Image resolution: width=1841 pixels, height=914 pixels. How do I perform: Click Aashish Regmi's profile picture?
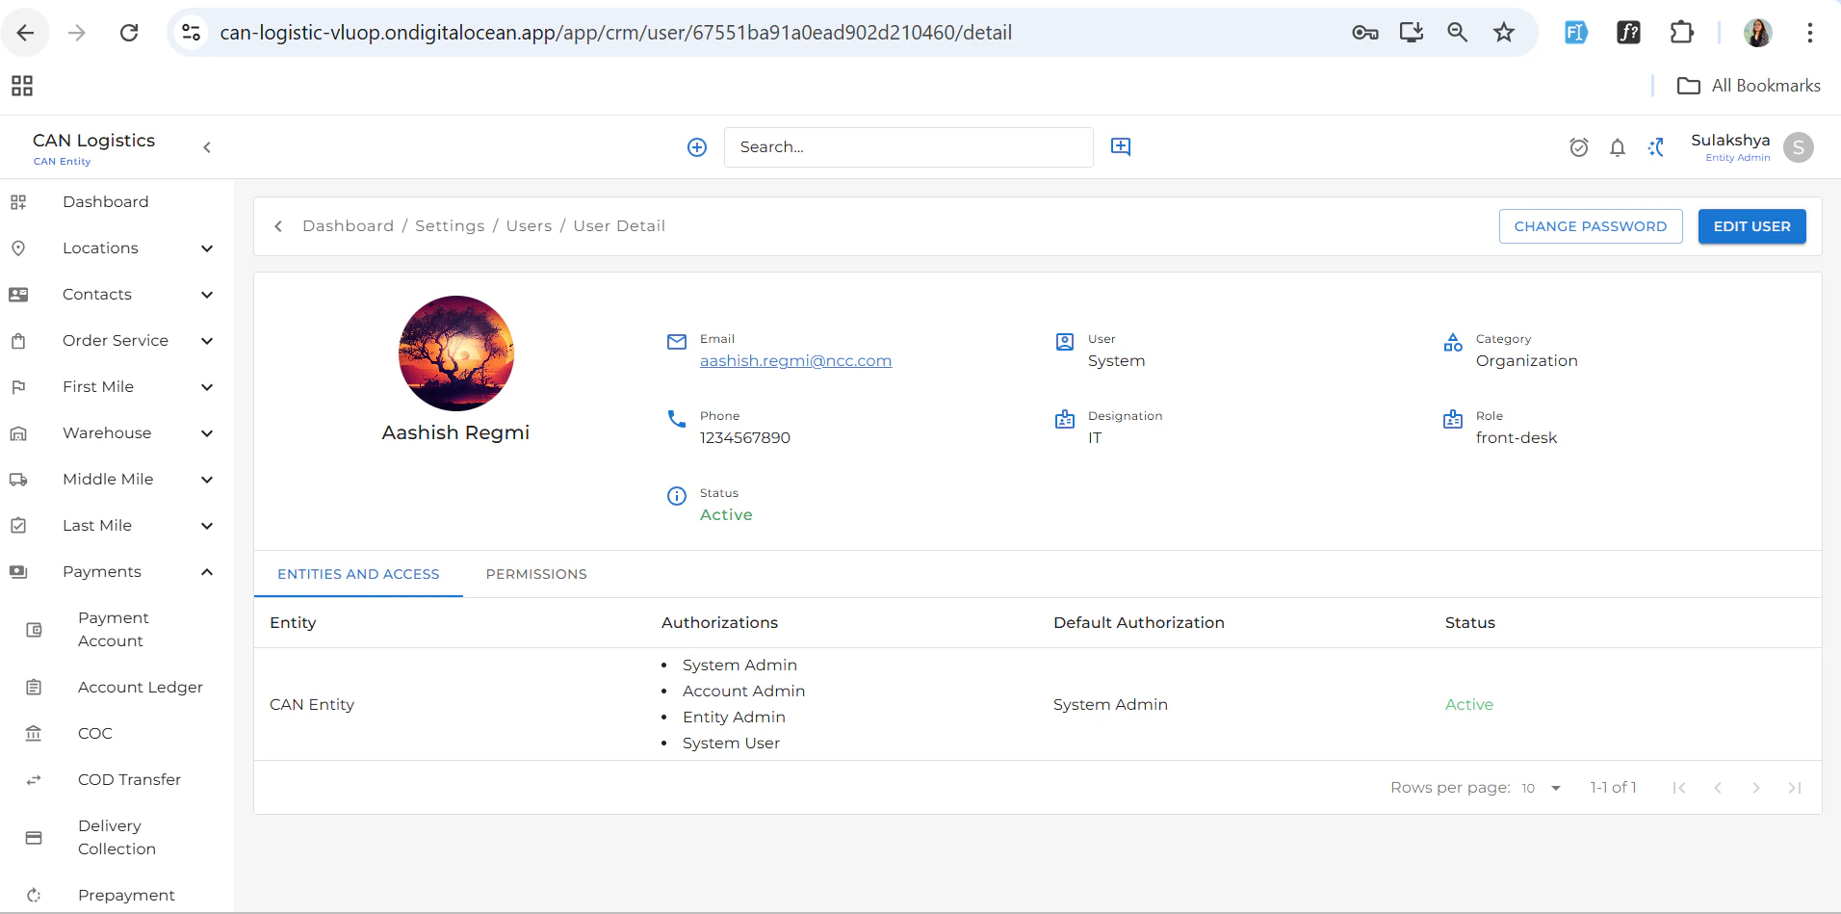(456, 353)
